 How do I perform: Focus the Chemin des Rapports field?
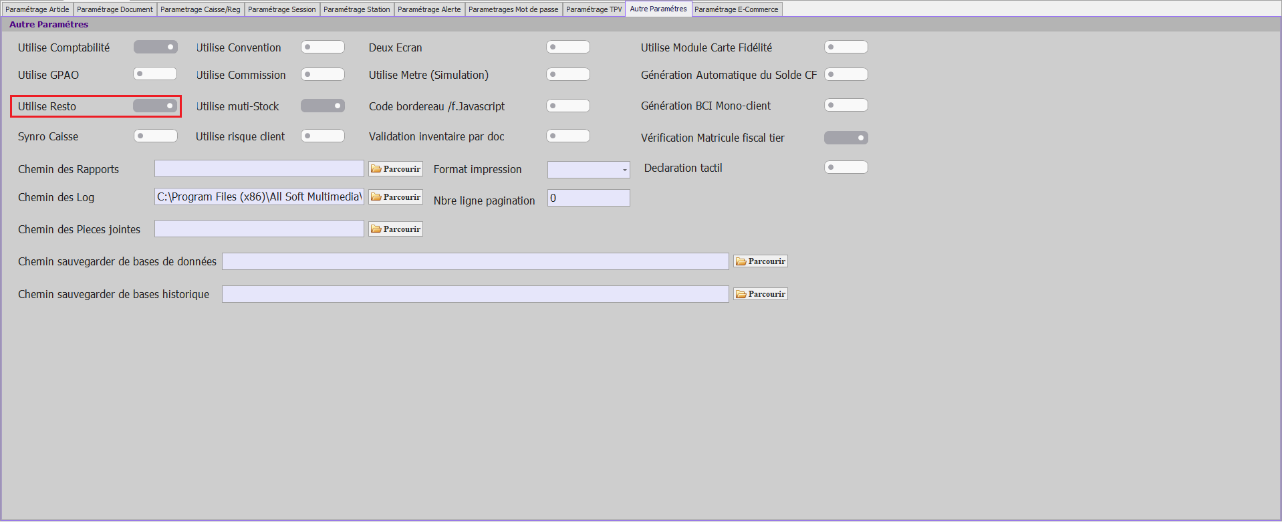(259, 168)
